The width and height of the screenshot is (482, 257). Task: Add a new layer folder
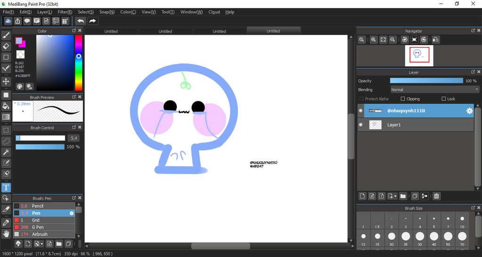pyautogui.click(x=403, y=196)
